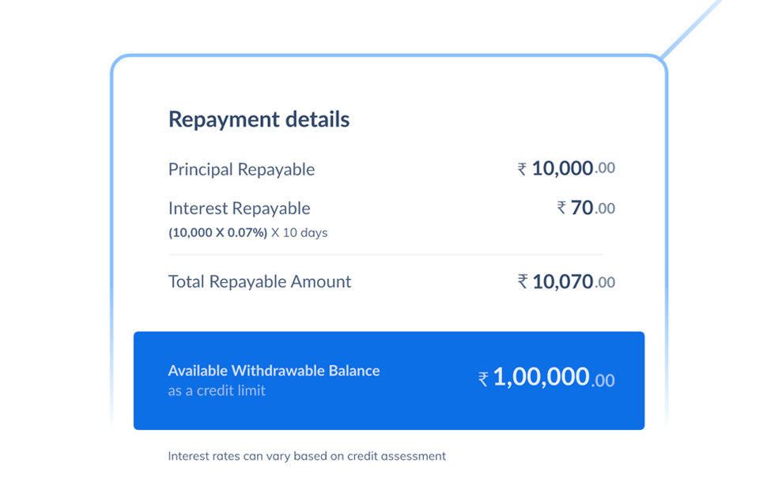
Task: Click the 1,00,000.00 balance amount
Action: (554, 378)
